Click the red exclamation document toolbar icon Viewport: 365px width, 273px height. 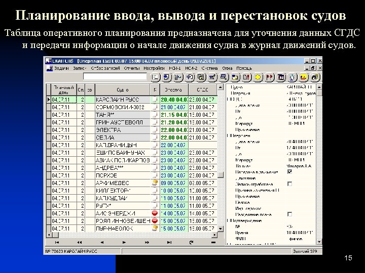coord(246,77)
